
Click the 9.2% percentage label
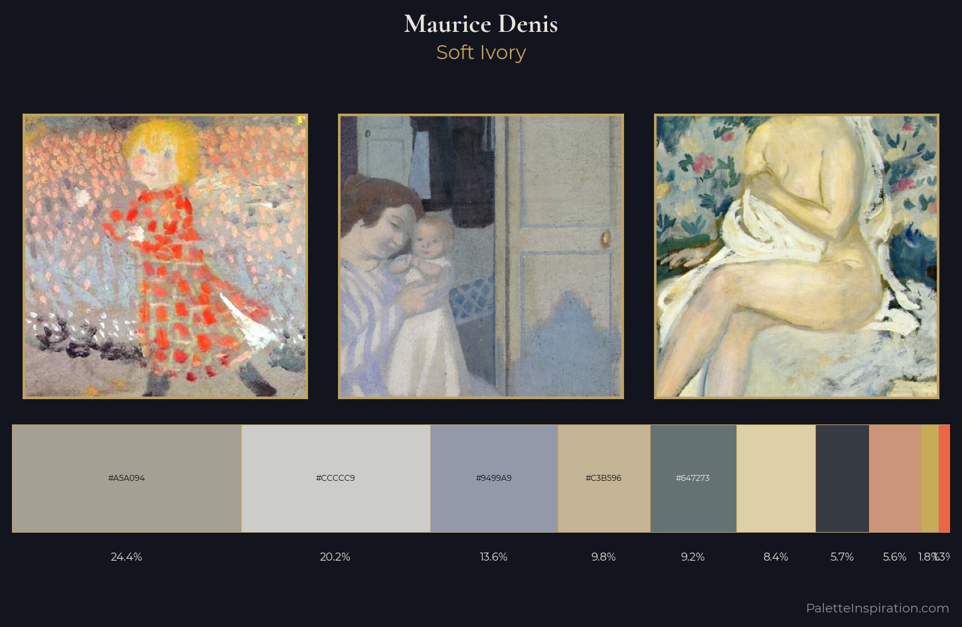pyautogui.click(x=693, y=557)
